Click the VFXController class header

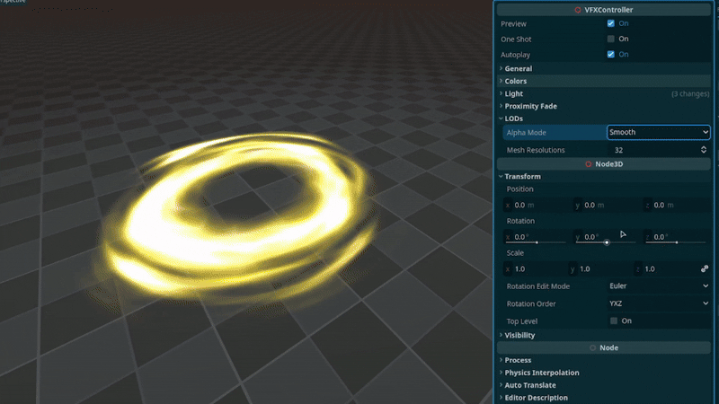604,10
